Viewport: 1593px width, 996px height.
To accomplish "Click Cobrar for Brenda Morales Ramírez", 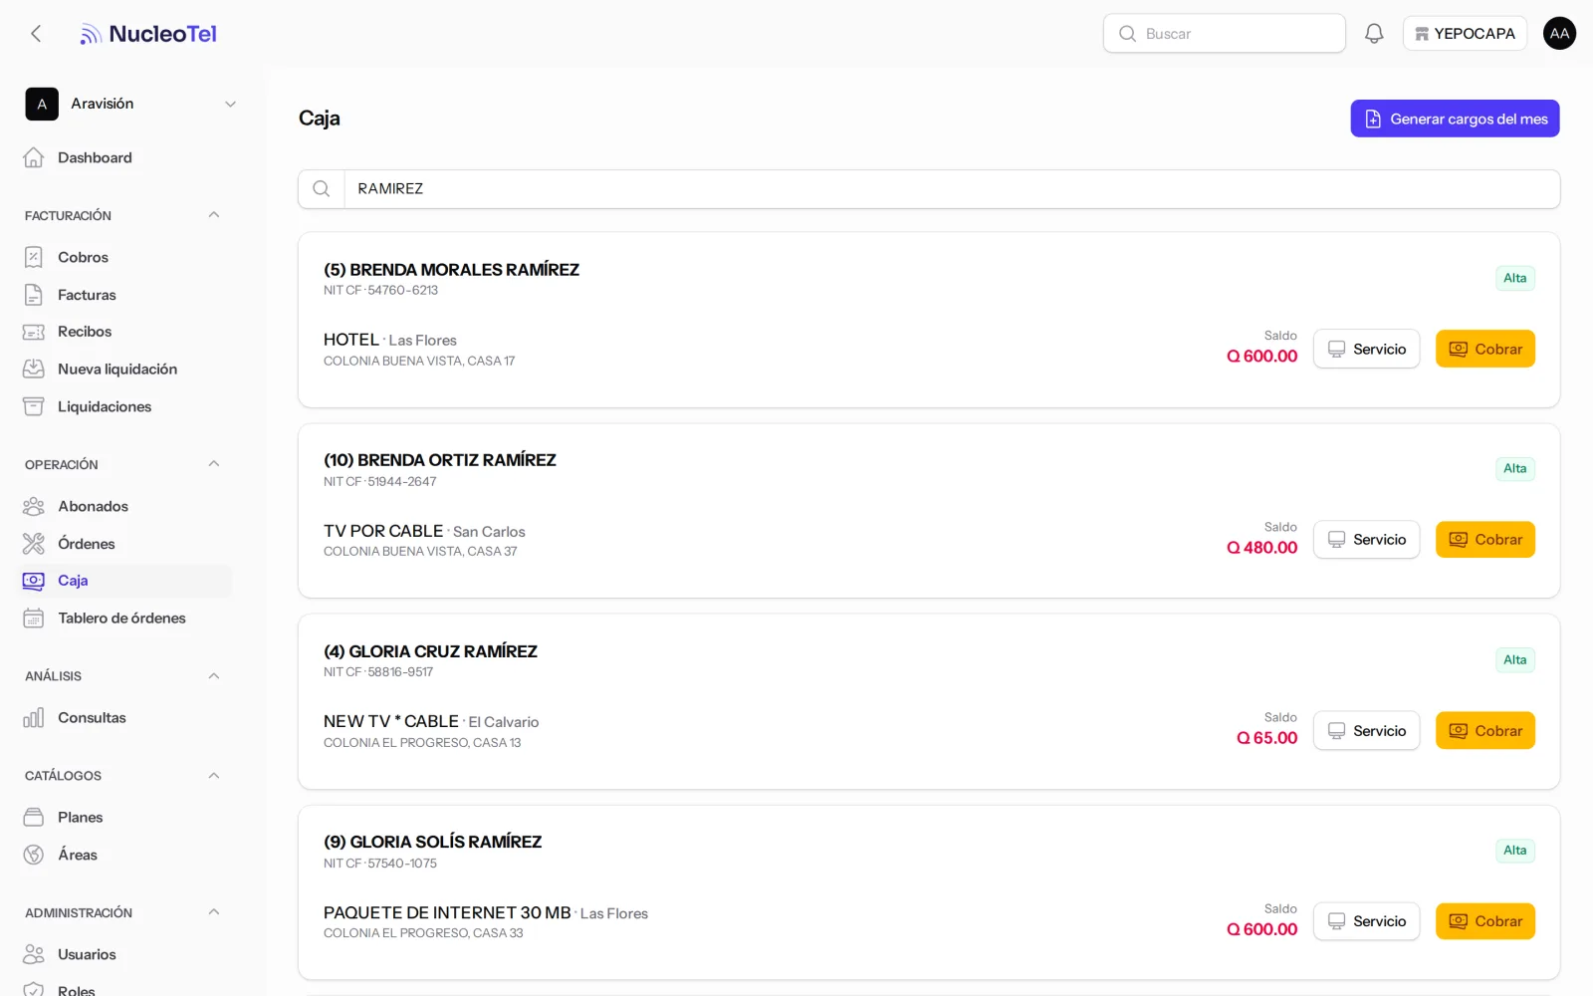I will click(x=1485, y=349).
